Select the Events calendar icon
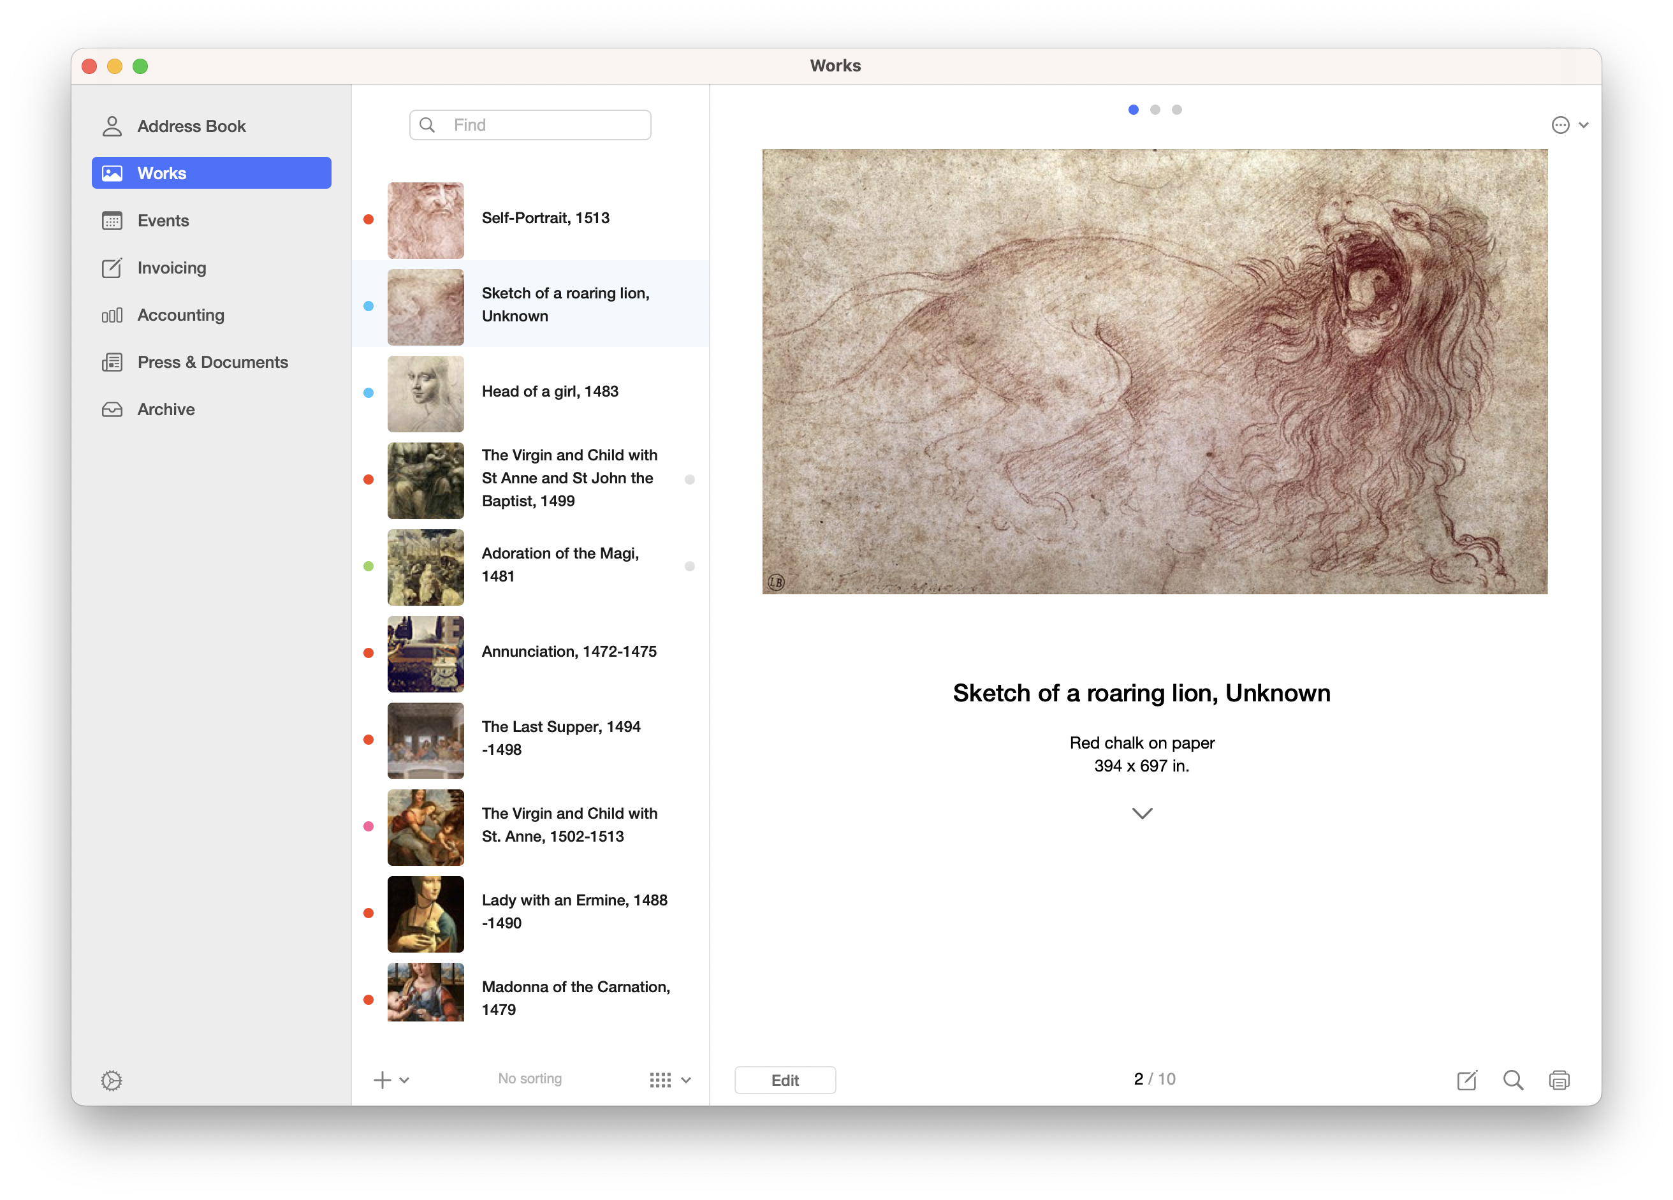The image size is (1673, 1200). pos(112,220)
